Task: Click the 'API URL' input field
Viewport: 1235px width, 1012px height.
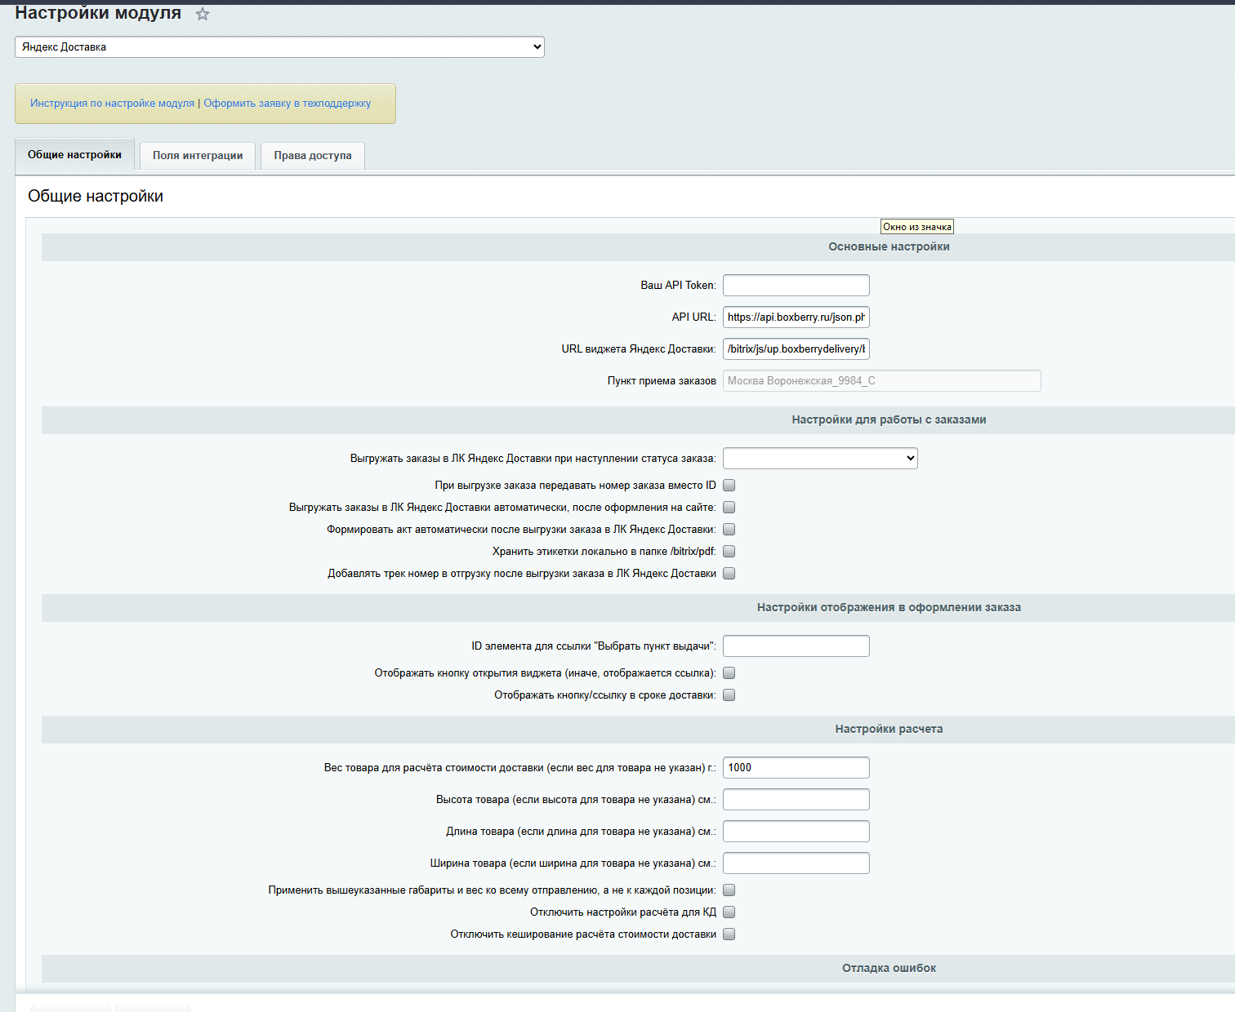Action: pos(796,317)
